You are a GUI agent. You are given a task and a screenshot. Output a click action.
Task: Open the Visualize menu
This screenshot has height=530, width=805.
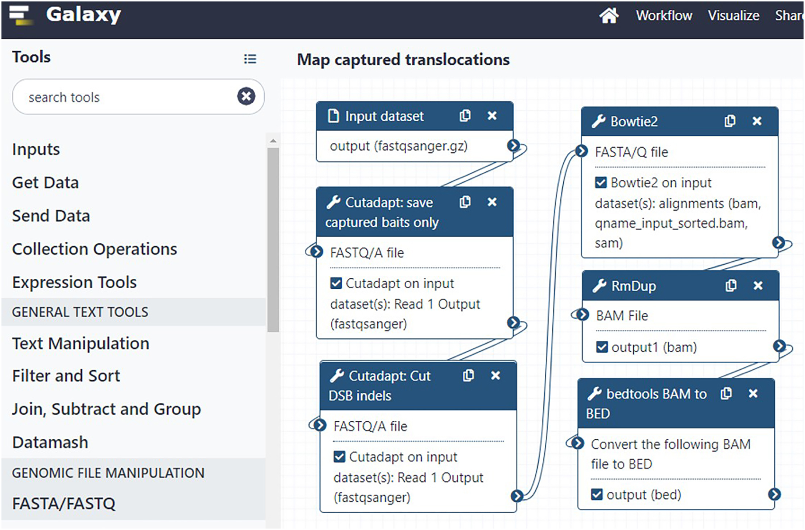pyautogui.click(x=734, y=16)
